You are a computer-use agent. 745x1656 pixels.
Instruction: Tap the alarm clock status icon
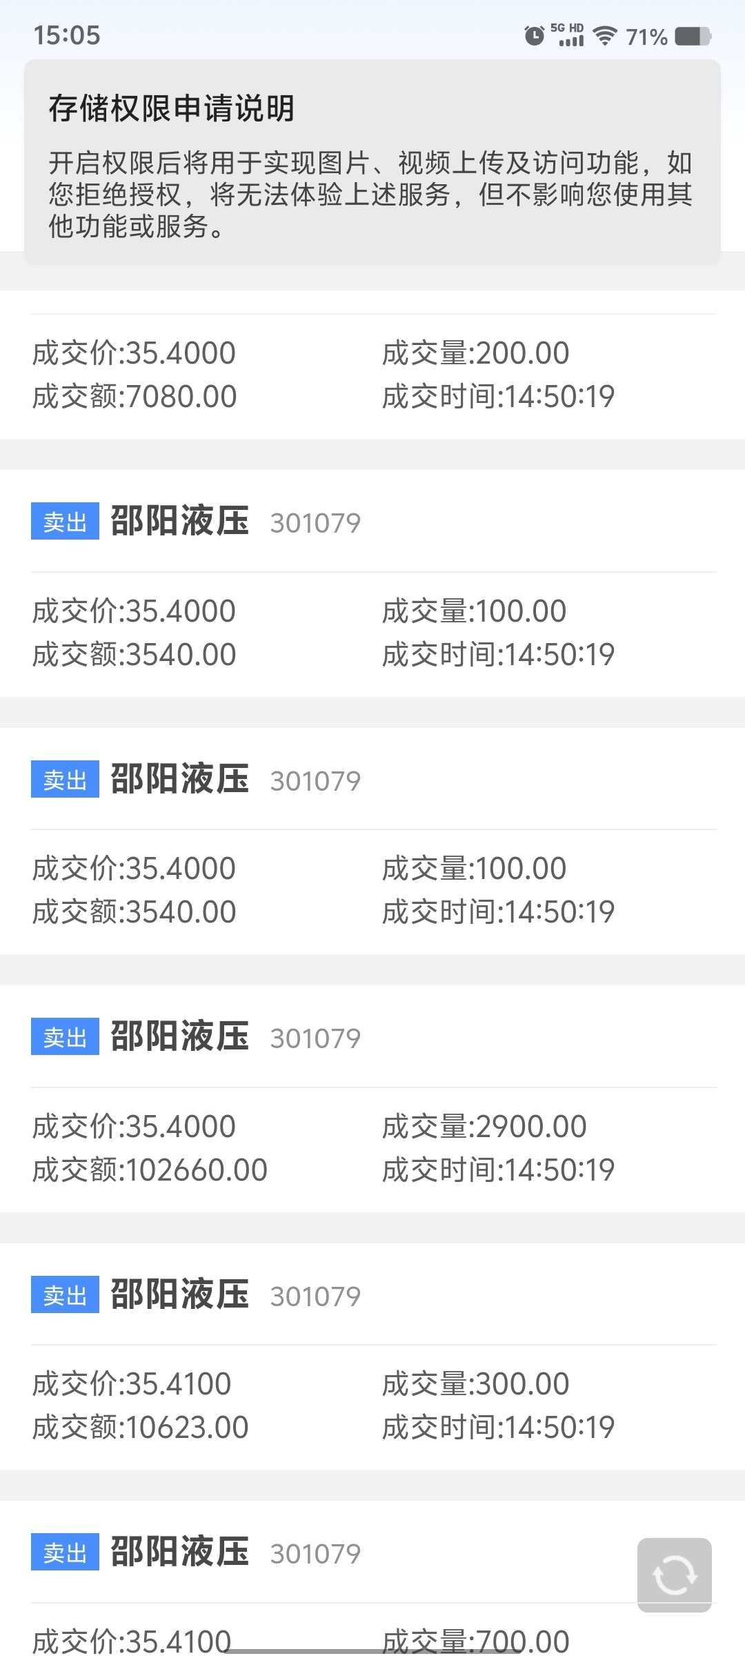coord(534,35)
